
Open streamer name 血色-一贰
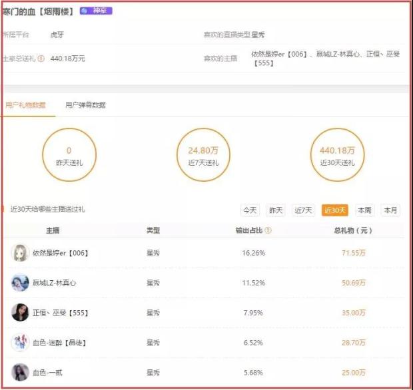click(x=47, y=373)
